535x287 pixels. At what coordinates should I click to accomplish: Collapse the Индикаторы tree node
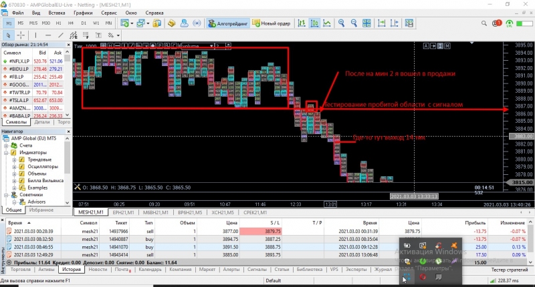pos(6,153)
